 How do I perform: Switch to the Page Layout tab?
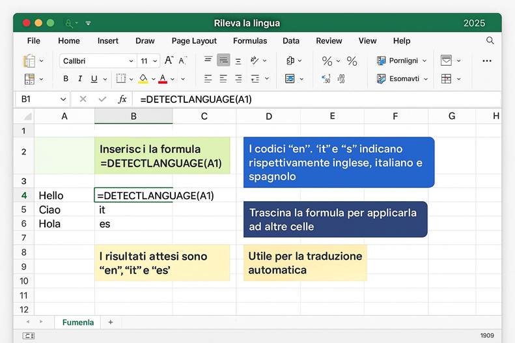pyautogui.click(x=194, y=41)
